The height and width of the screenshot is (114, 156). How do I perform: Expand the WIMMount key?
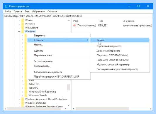19,28
